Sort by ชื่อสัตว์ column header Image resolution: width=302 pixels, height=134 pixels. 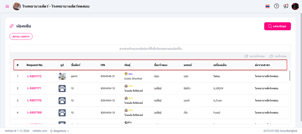coord(76,65)
